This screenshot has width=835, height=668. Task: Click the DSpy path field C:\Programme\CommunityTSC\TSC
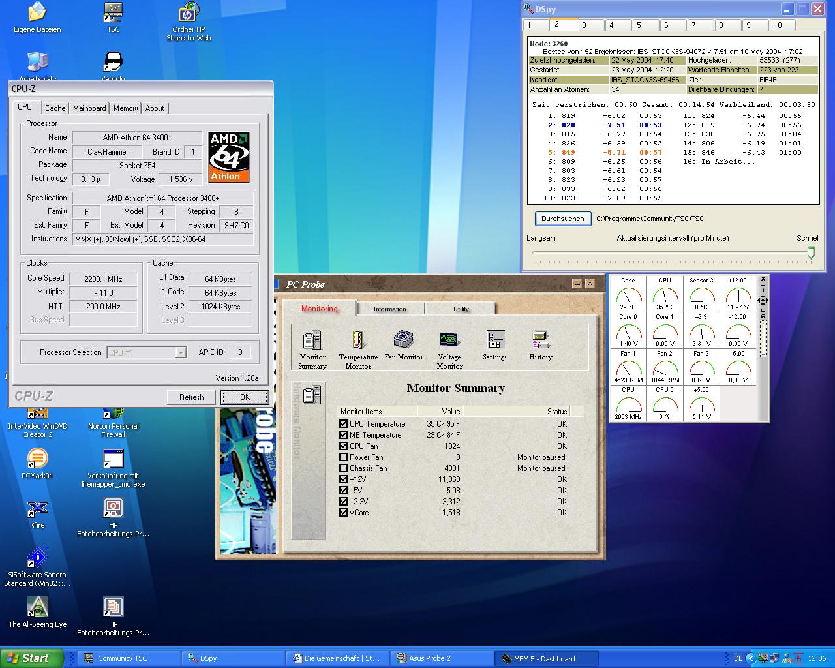(x=650, y=219)
